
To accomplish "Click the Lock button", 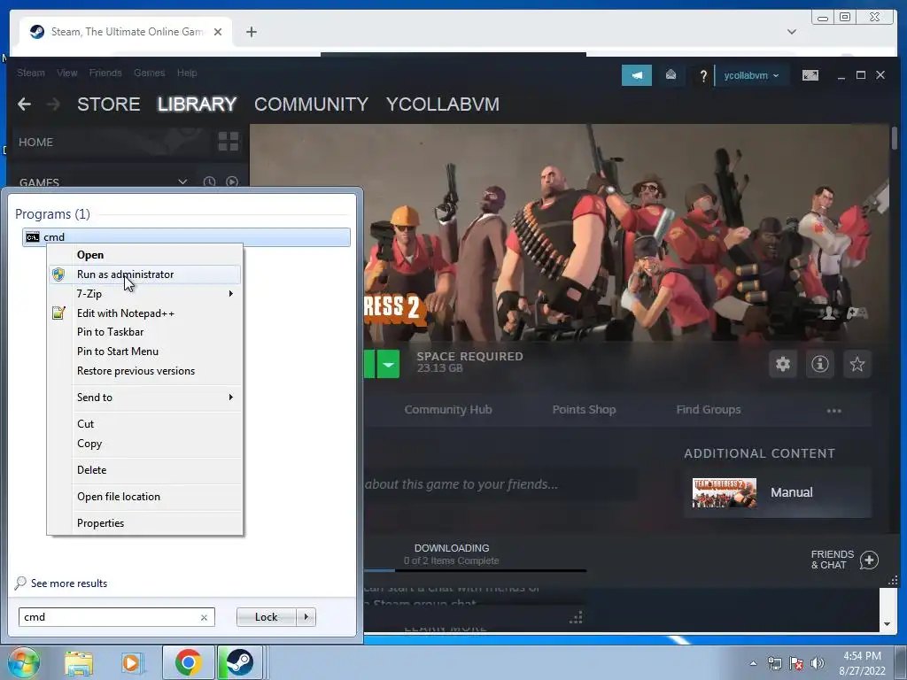I will click(266, 617).
